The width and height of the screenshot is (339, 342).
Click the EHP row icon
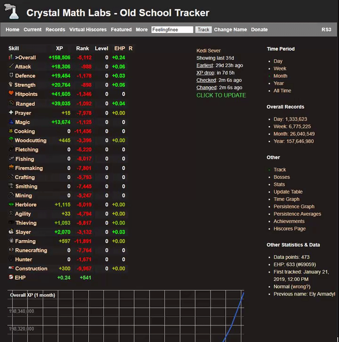coord(11,277)
